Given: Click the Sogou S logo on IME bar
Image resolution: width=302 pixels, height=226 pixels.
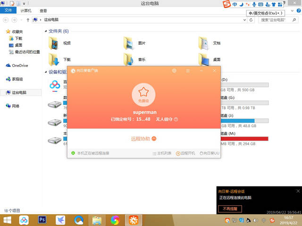Looking at the screenshot, I should click(x=226, y=4).
